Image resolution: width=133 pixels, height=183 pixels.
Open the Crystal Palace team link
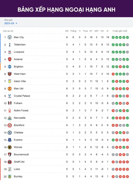[22, 96]
